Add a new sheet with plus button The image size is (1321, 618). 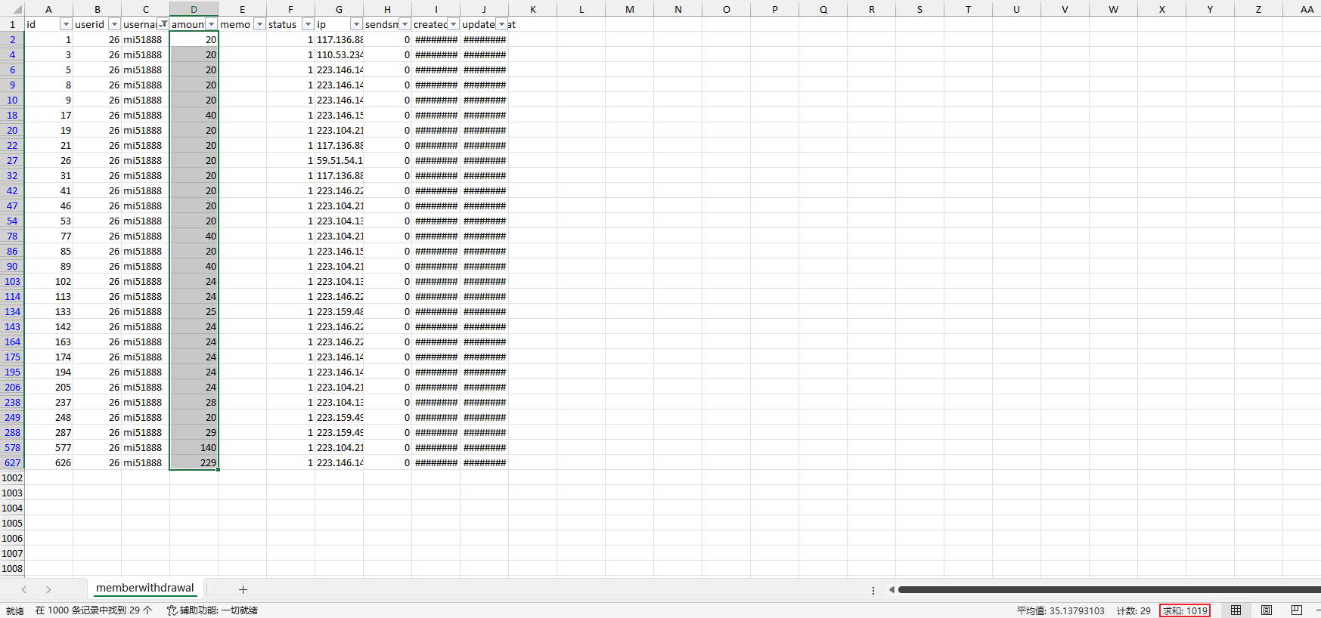(x=243, y=589)
